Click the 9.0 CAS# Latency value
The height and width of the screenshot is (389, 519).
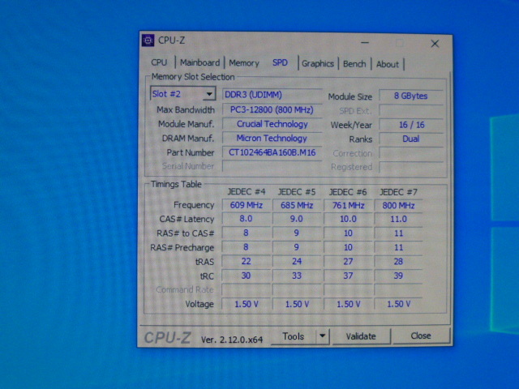297,219
